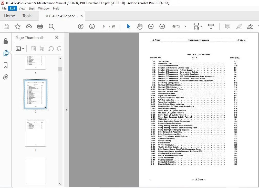
Task: Click the thumbnails panel scrollbar handle
Action: pyautogui.click(x=60, y=69)
